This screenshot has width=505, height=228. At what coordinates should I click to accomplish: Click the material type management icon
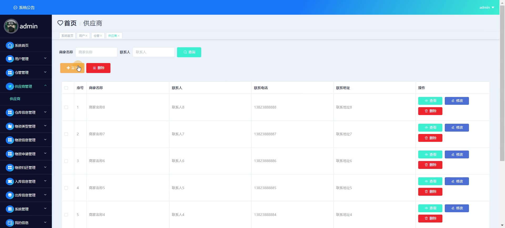[10, 126]
